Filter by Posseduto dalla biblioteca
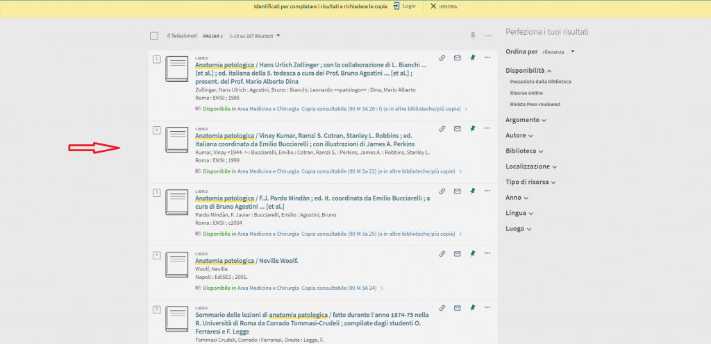 coord(540,82)
